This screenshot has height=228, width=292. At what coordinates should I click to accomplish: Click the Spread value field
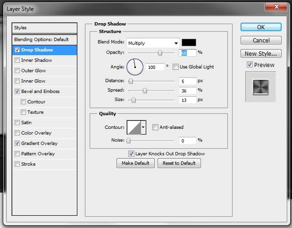pos(188,91)
